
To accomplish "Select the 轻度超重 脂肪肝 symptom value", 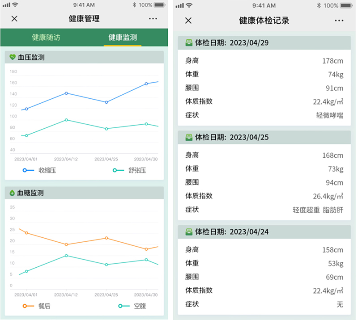I will click(x=318, y=210).
